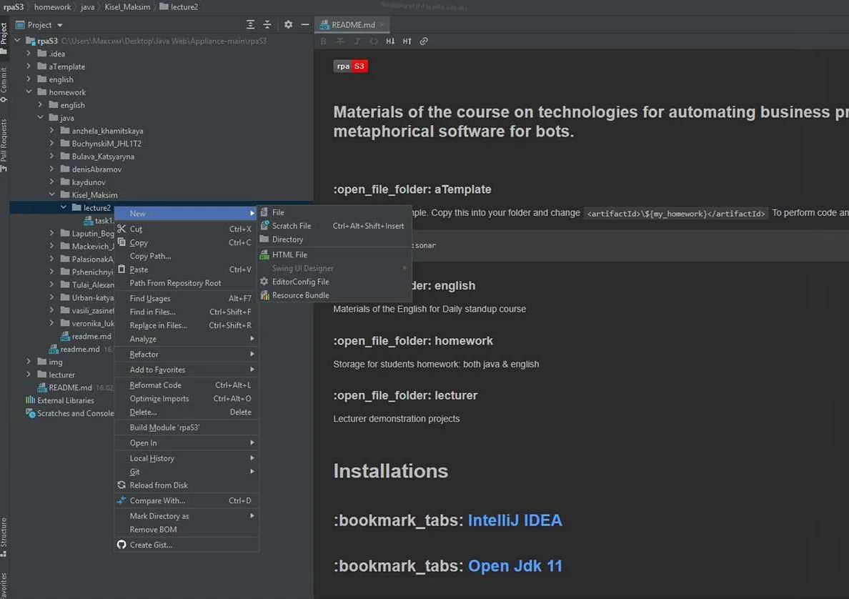Click Reload from Disk refresh icon

tap(121, 485)
